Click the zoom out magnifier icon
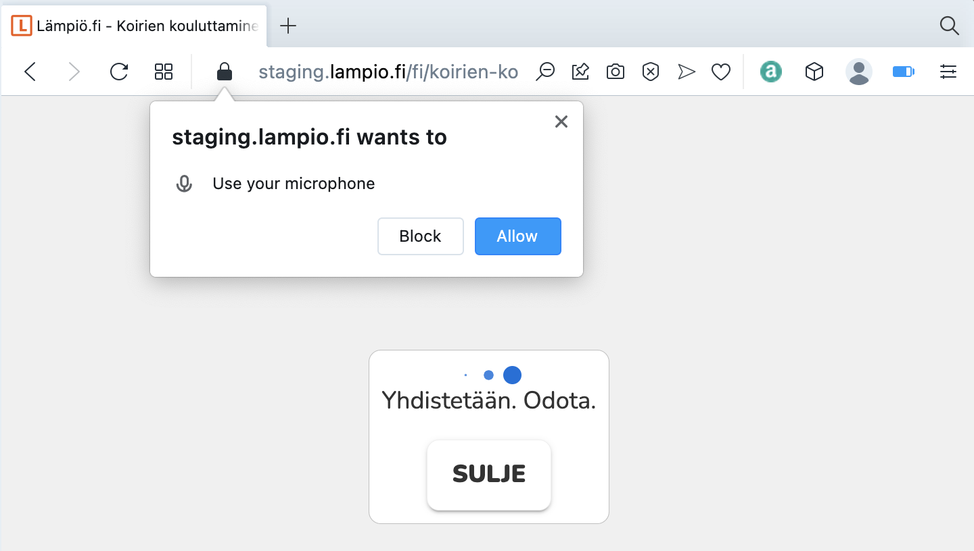The image size is (974, 551). (545, 71)
